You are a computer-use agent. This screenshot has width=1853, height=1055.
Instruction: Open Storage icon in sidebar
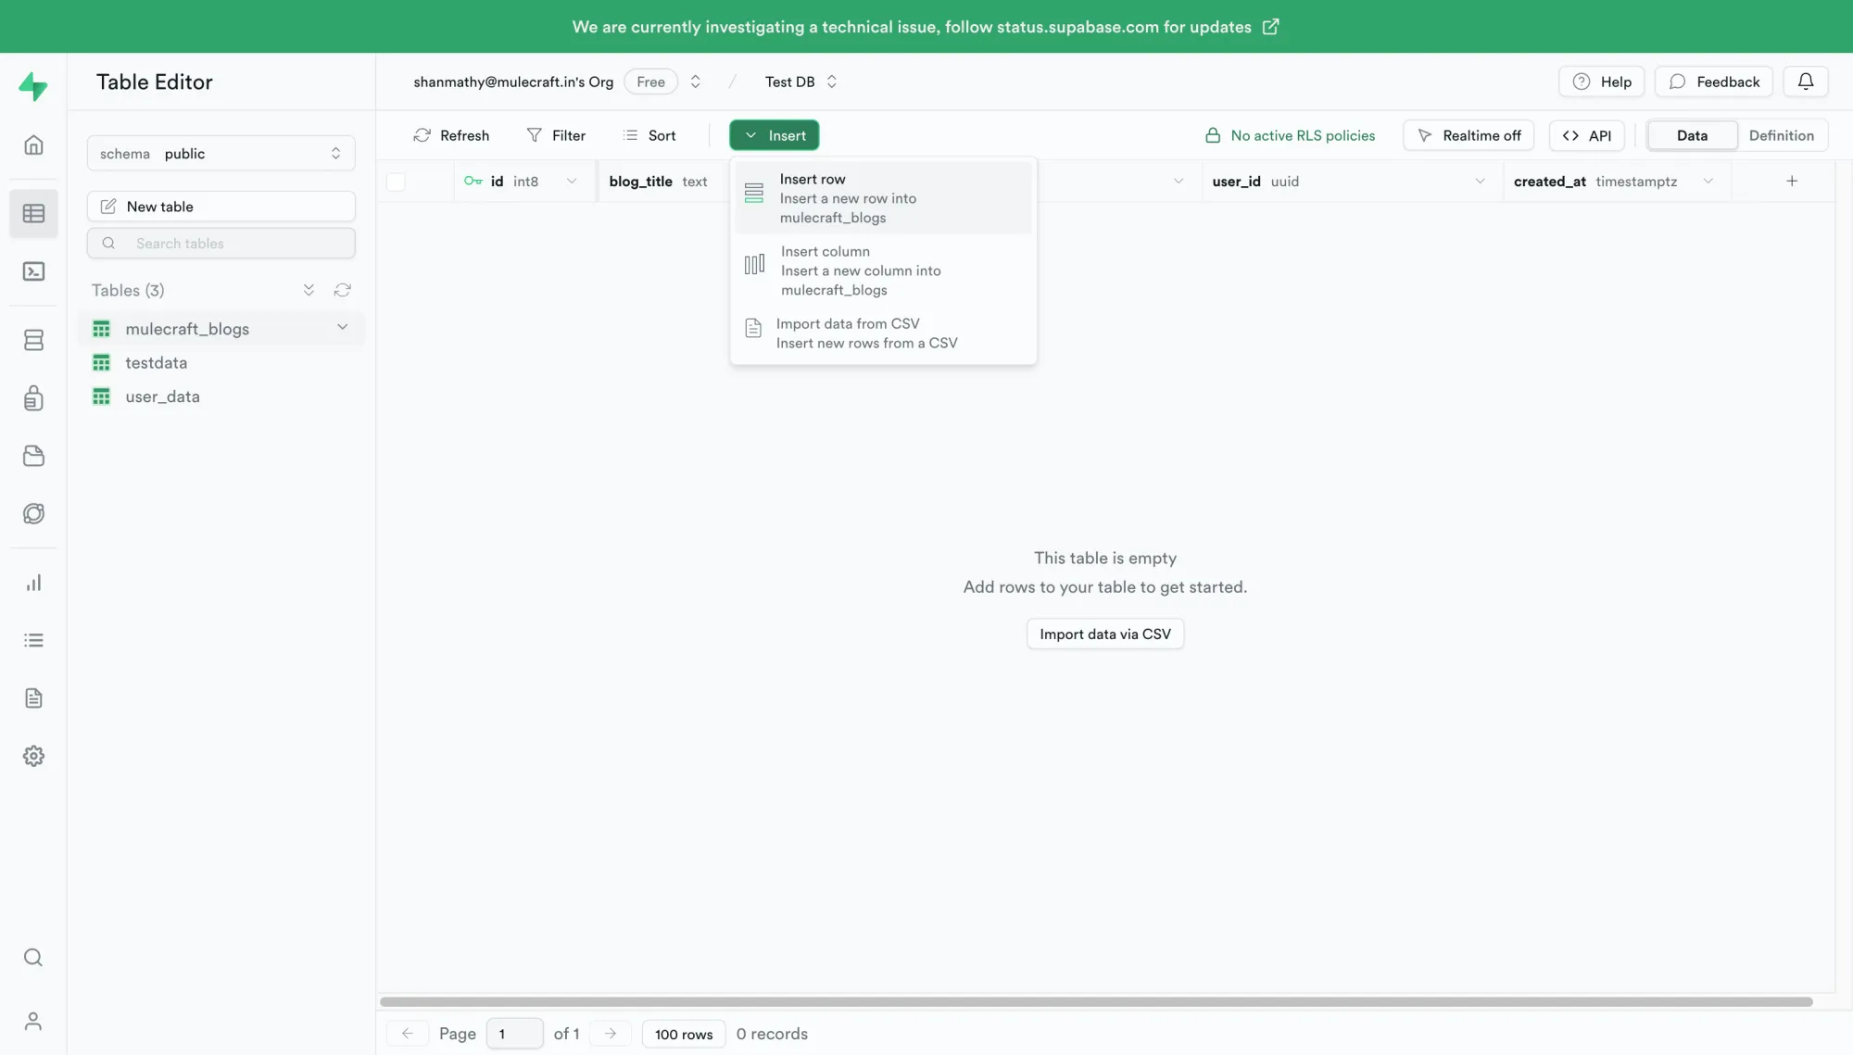[x=33, y=456]
